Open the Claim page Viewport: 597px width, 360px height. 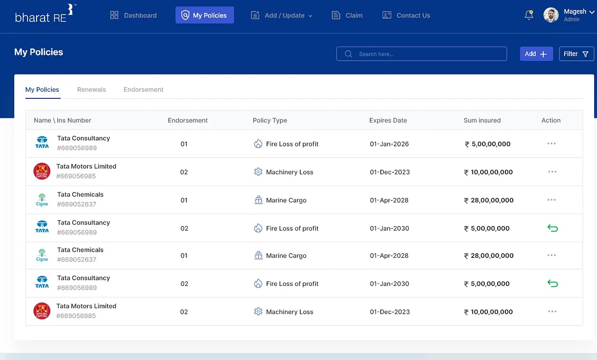[347, 15]
